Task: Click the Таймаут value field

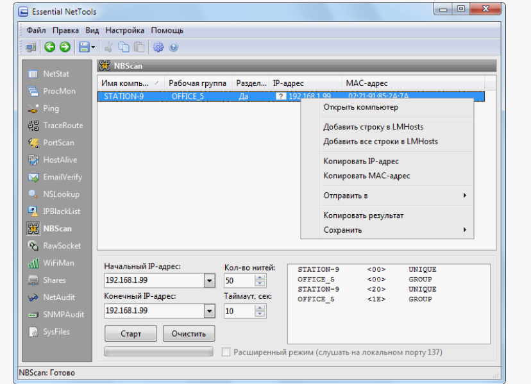Action: [239, 311]
